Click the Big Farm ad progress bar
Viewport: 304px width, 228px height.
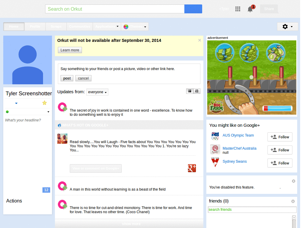(278, 108)
